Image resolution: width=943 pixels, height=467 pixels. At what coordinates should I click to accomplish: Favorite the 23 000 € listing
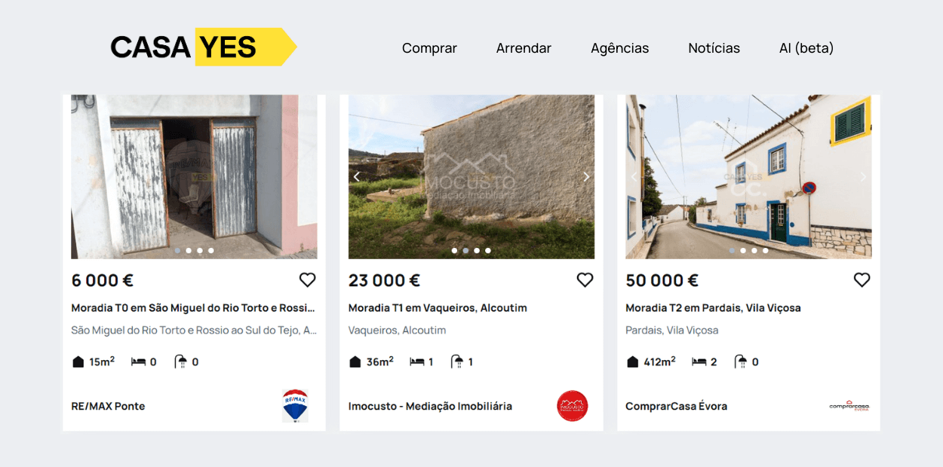585,279
